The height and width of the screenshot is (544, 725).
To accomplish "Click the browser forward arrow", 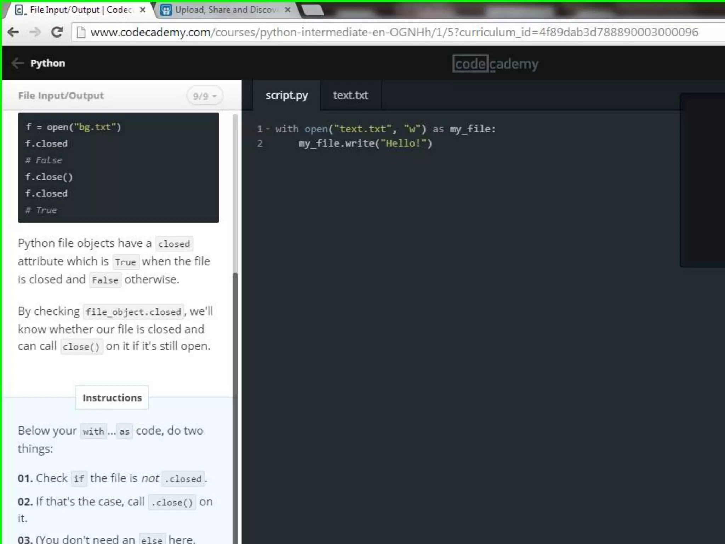I will [x=35, y=32].
